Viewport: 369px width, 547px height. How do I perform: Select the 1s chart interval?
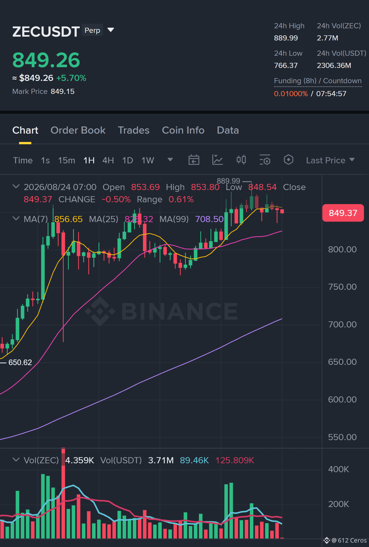pyautogui.click(x=45, y=160)
